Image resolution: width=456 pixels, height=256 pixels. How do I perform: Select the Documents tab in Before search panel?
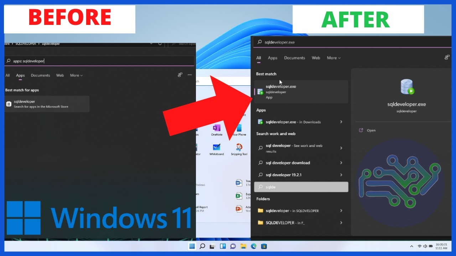pos(40,75)
